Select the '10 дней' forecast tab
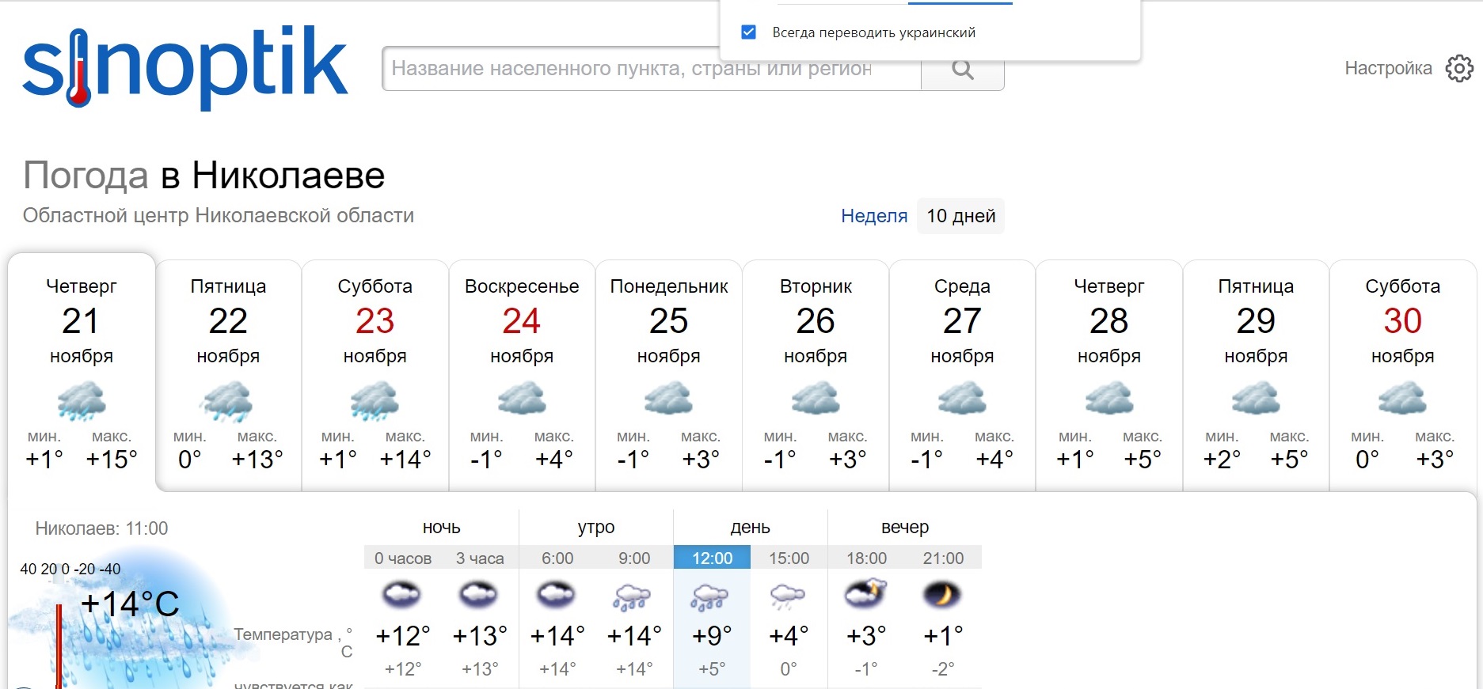 (x=960, y=216)
